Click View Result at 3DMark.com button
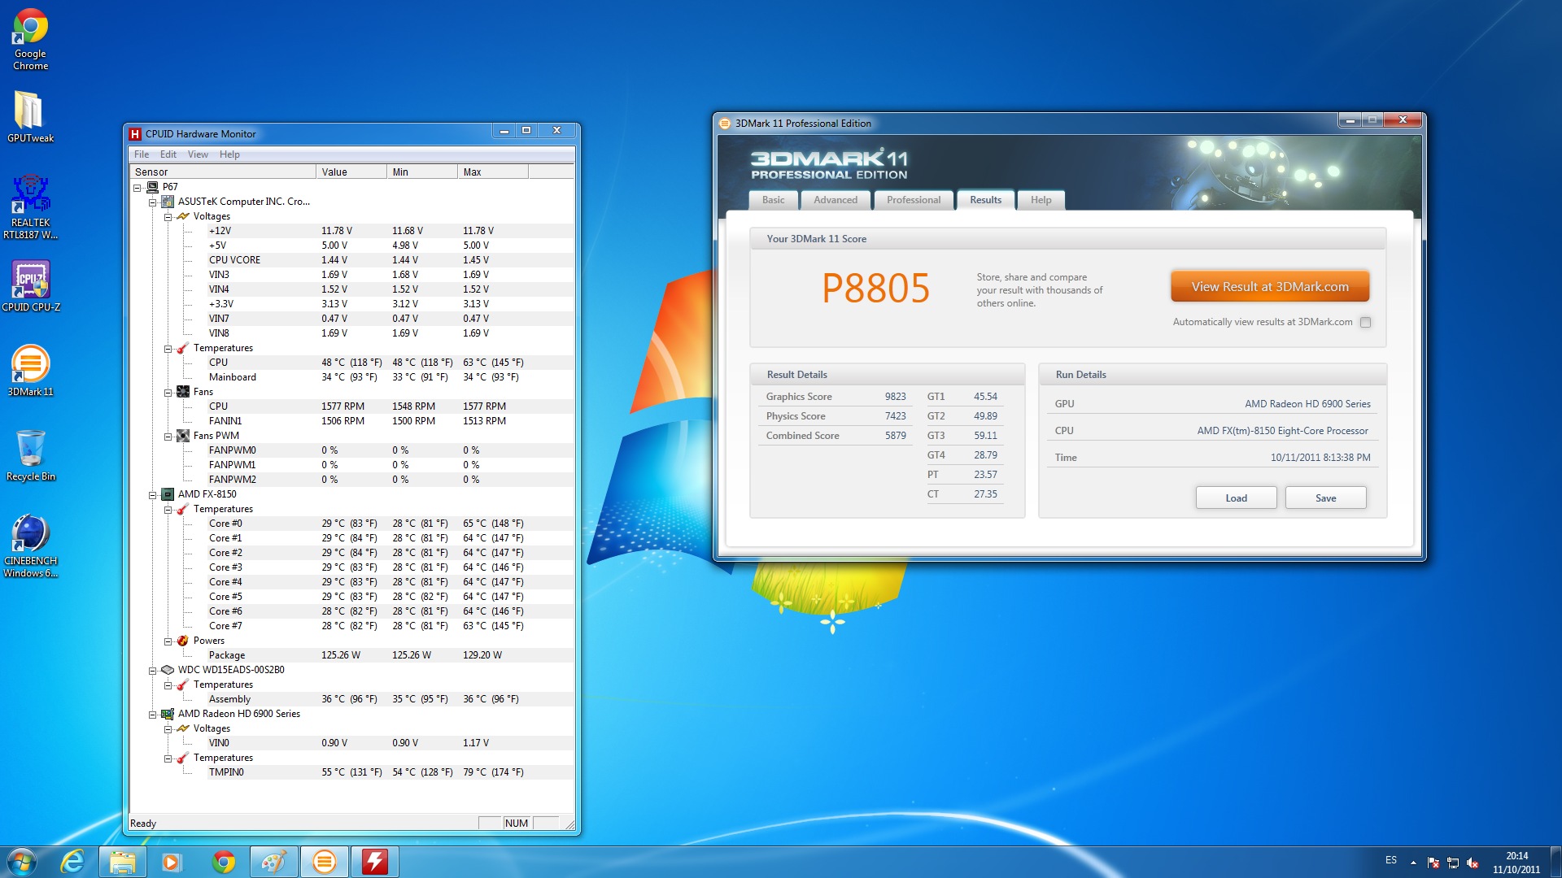The height and width of the screenshot is (878, 1562). click(x=1269, y=287)
